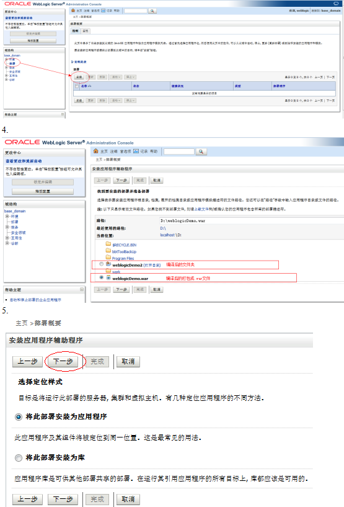
Task: Click 下一步 above the path selection form
Action: tap(121, 181)
